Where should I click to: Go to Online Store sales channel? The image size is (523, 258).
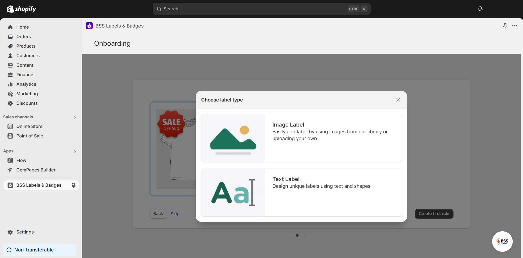coord(29,126)
